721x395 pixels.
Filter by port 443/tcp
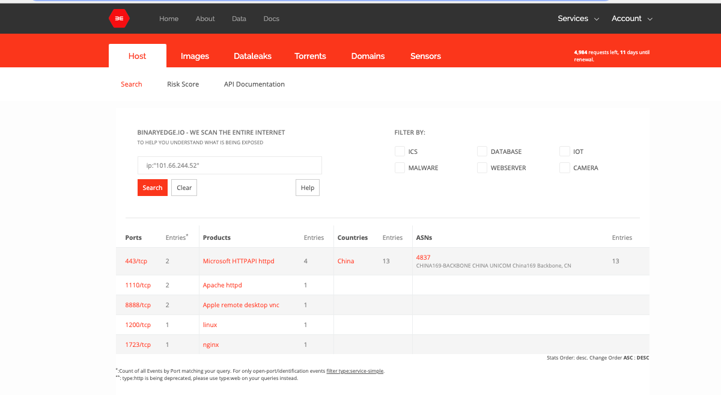pyautogui.click(x=136, y=261)
